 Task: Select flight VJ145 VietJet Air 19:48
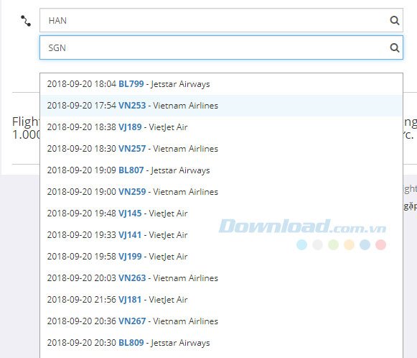pos(221,214)
